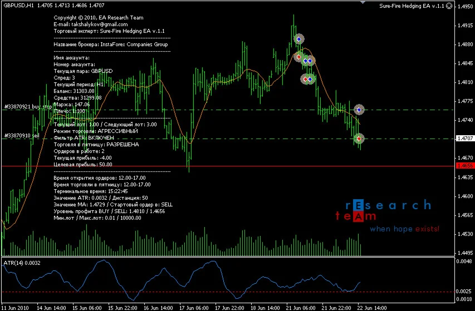Click 'Время открытия ордеров: 12.00-17.00' line
Image resolution: width=475 pixels, height=311 pixels.
(100, 178)
